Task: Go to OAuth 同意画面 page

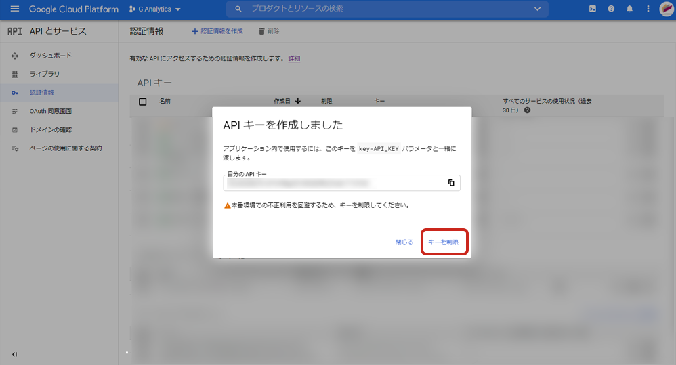Action: 50,111
